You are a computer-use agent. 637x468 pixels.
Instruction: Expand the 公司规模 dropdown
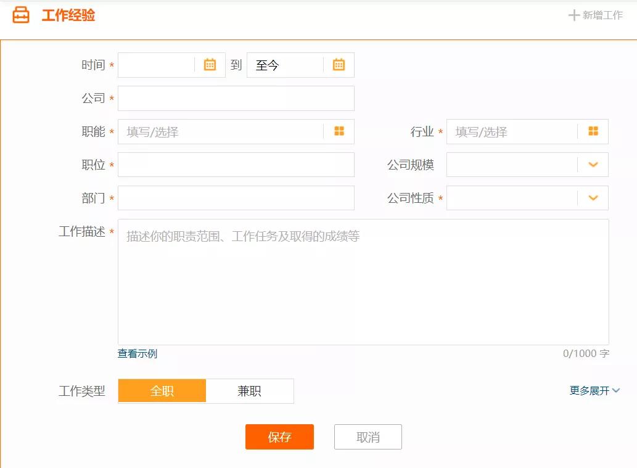click(591, 165)
